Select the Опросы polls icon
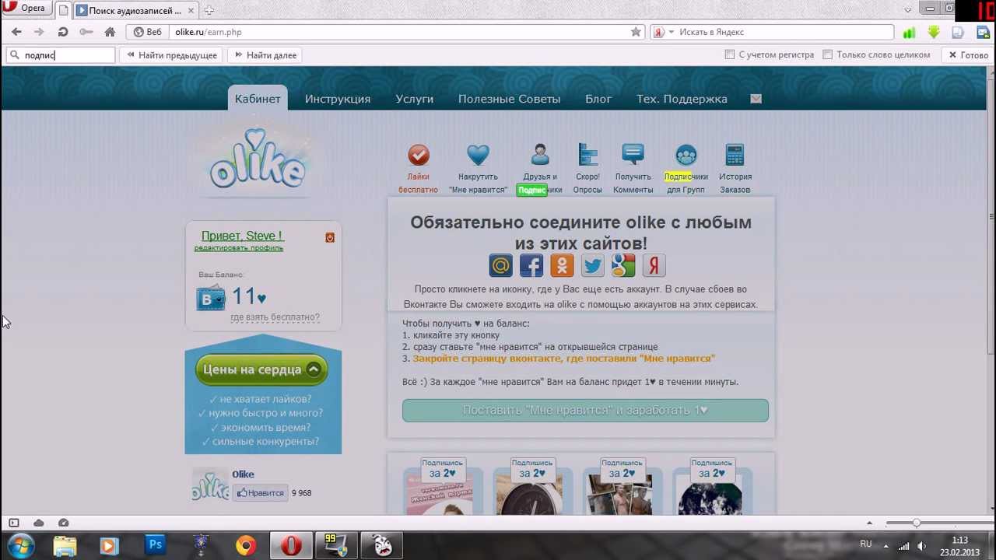The height and width of the screenshot is (560, 996). point(587,155)
